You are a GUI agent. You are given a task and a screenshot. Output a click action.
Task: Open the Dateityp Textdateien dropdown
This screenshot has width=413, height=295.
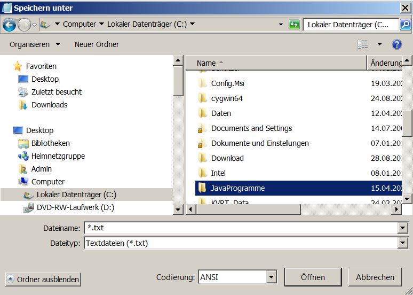coord(402,243)
